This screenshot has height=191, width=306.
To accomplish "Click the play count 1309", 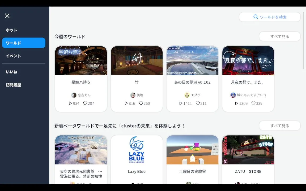I will tap(243, 103).
